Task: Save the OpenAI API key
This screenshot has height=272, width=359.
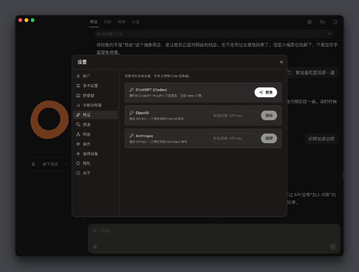Action: 269,115
